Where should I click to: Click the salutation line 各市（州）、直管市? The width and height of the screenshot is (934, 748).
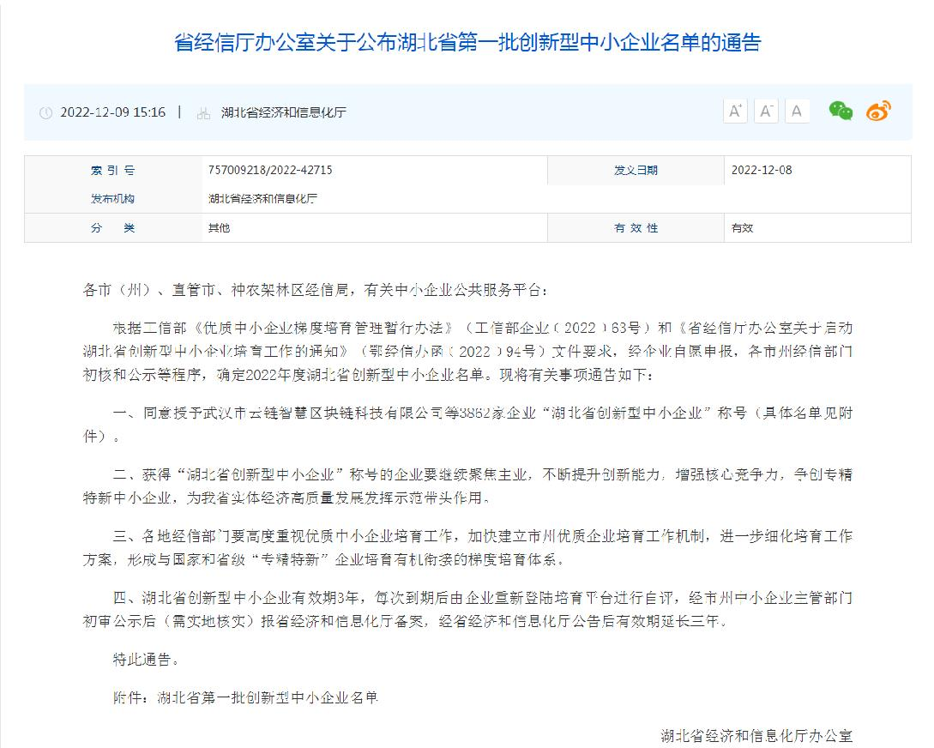[315, 290]
